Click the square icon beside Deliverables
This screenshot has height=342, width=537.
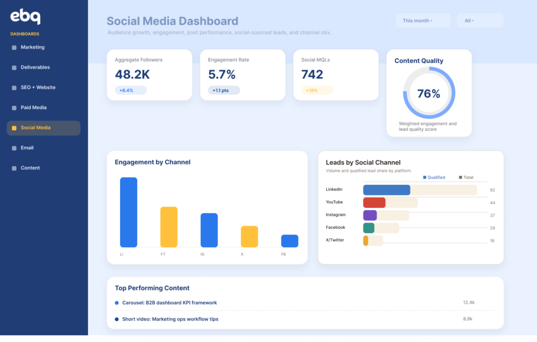pyautogui.click(x=14, y=68)
